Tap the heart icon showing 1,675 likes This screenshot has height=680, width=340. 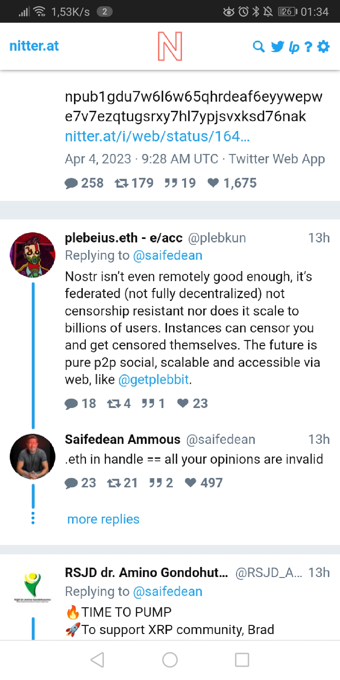pyautogui.click(x=213, y=183)
